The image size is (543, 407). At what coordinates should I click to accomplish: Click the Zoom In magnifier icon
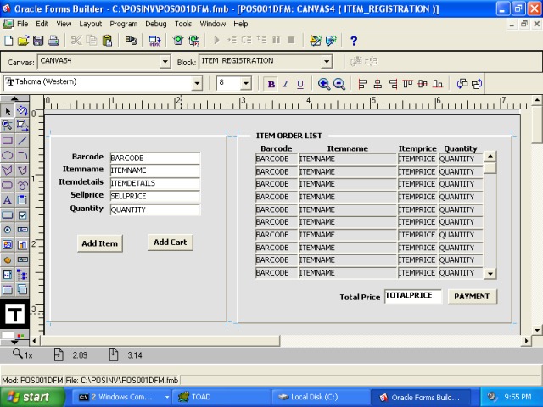click(324, 84)
